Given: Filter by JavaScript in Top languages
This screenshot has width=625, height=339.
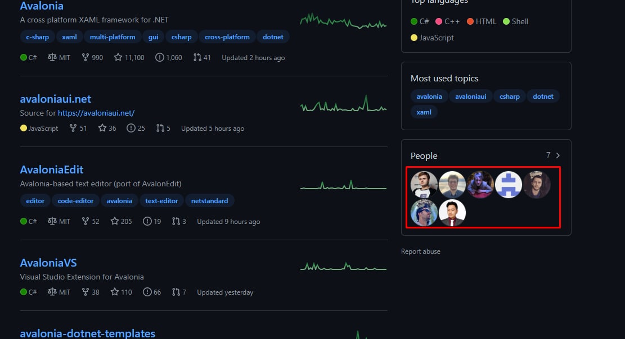Looking at the screenshot, I should point(432,38).
